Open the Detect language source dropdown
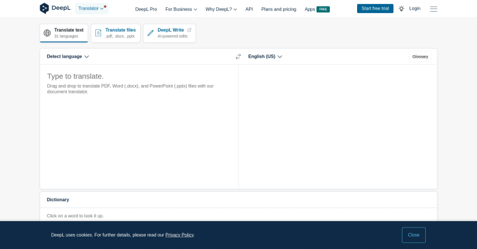 coord(67,56)
